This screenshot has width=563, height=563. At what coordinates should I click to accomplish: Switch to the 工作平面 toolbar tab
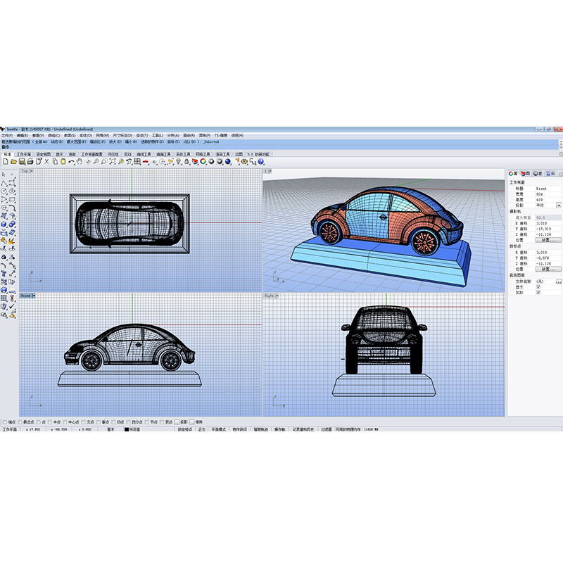pyautogui.click(x=24, y=154)
